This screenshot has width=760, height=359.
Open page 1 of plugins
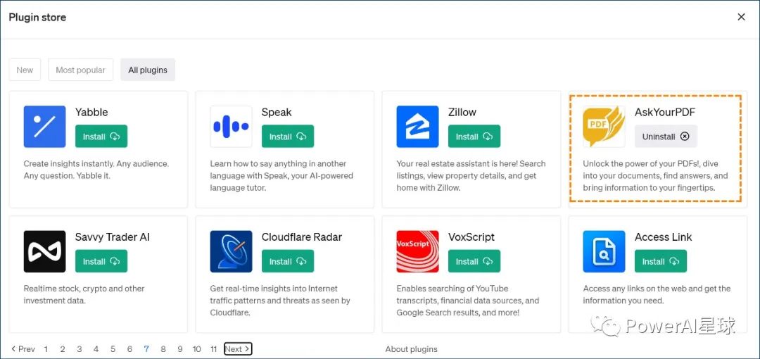pyautogui.click(x=46, y=349)
